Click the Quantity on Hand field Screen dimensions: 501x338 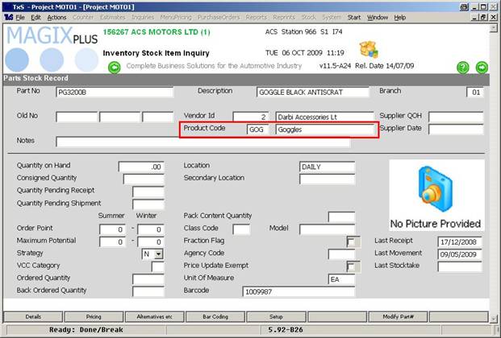141,167
